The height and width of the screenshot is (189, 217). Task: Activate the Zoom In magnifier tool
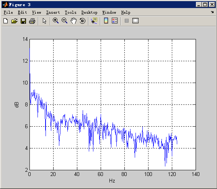coord(55,21)
